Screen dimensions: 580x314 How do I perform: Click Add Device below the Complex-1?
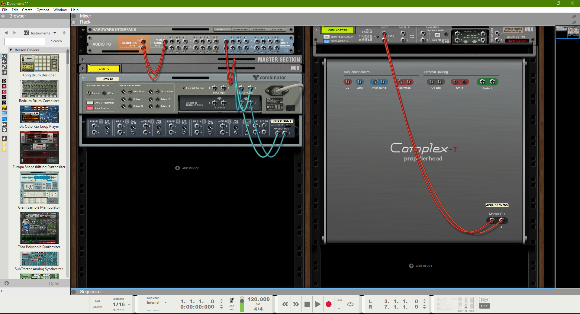coord(421,266)
